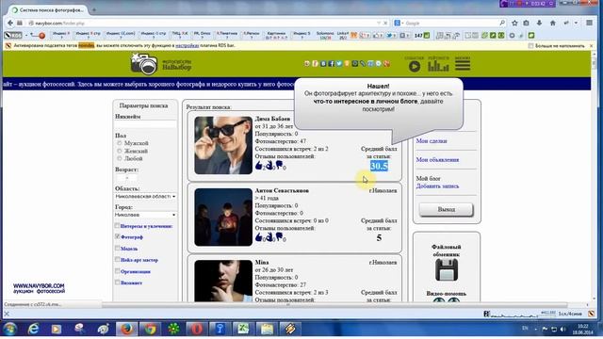The image size is (603, 339).
Task: Select the Мужской gender radio button
Action: [x=120, y=143]
